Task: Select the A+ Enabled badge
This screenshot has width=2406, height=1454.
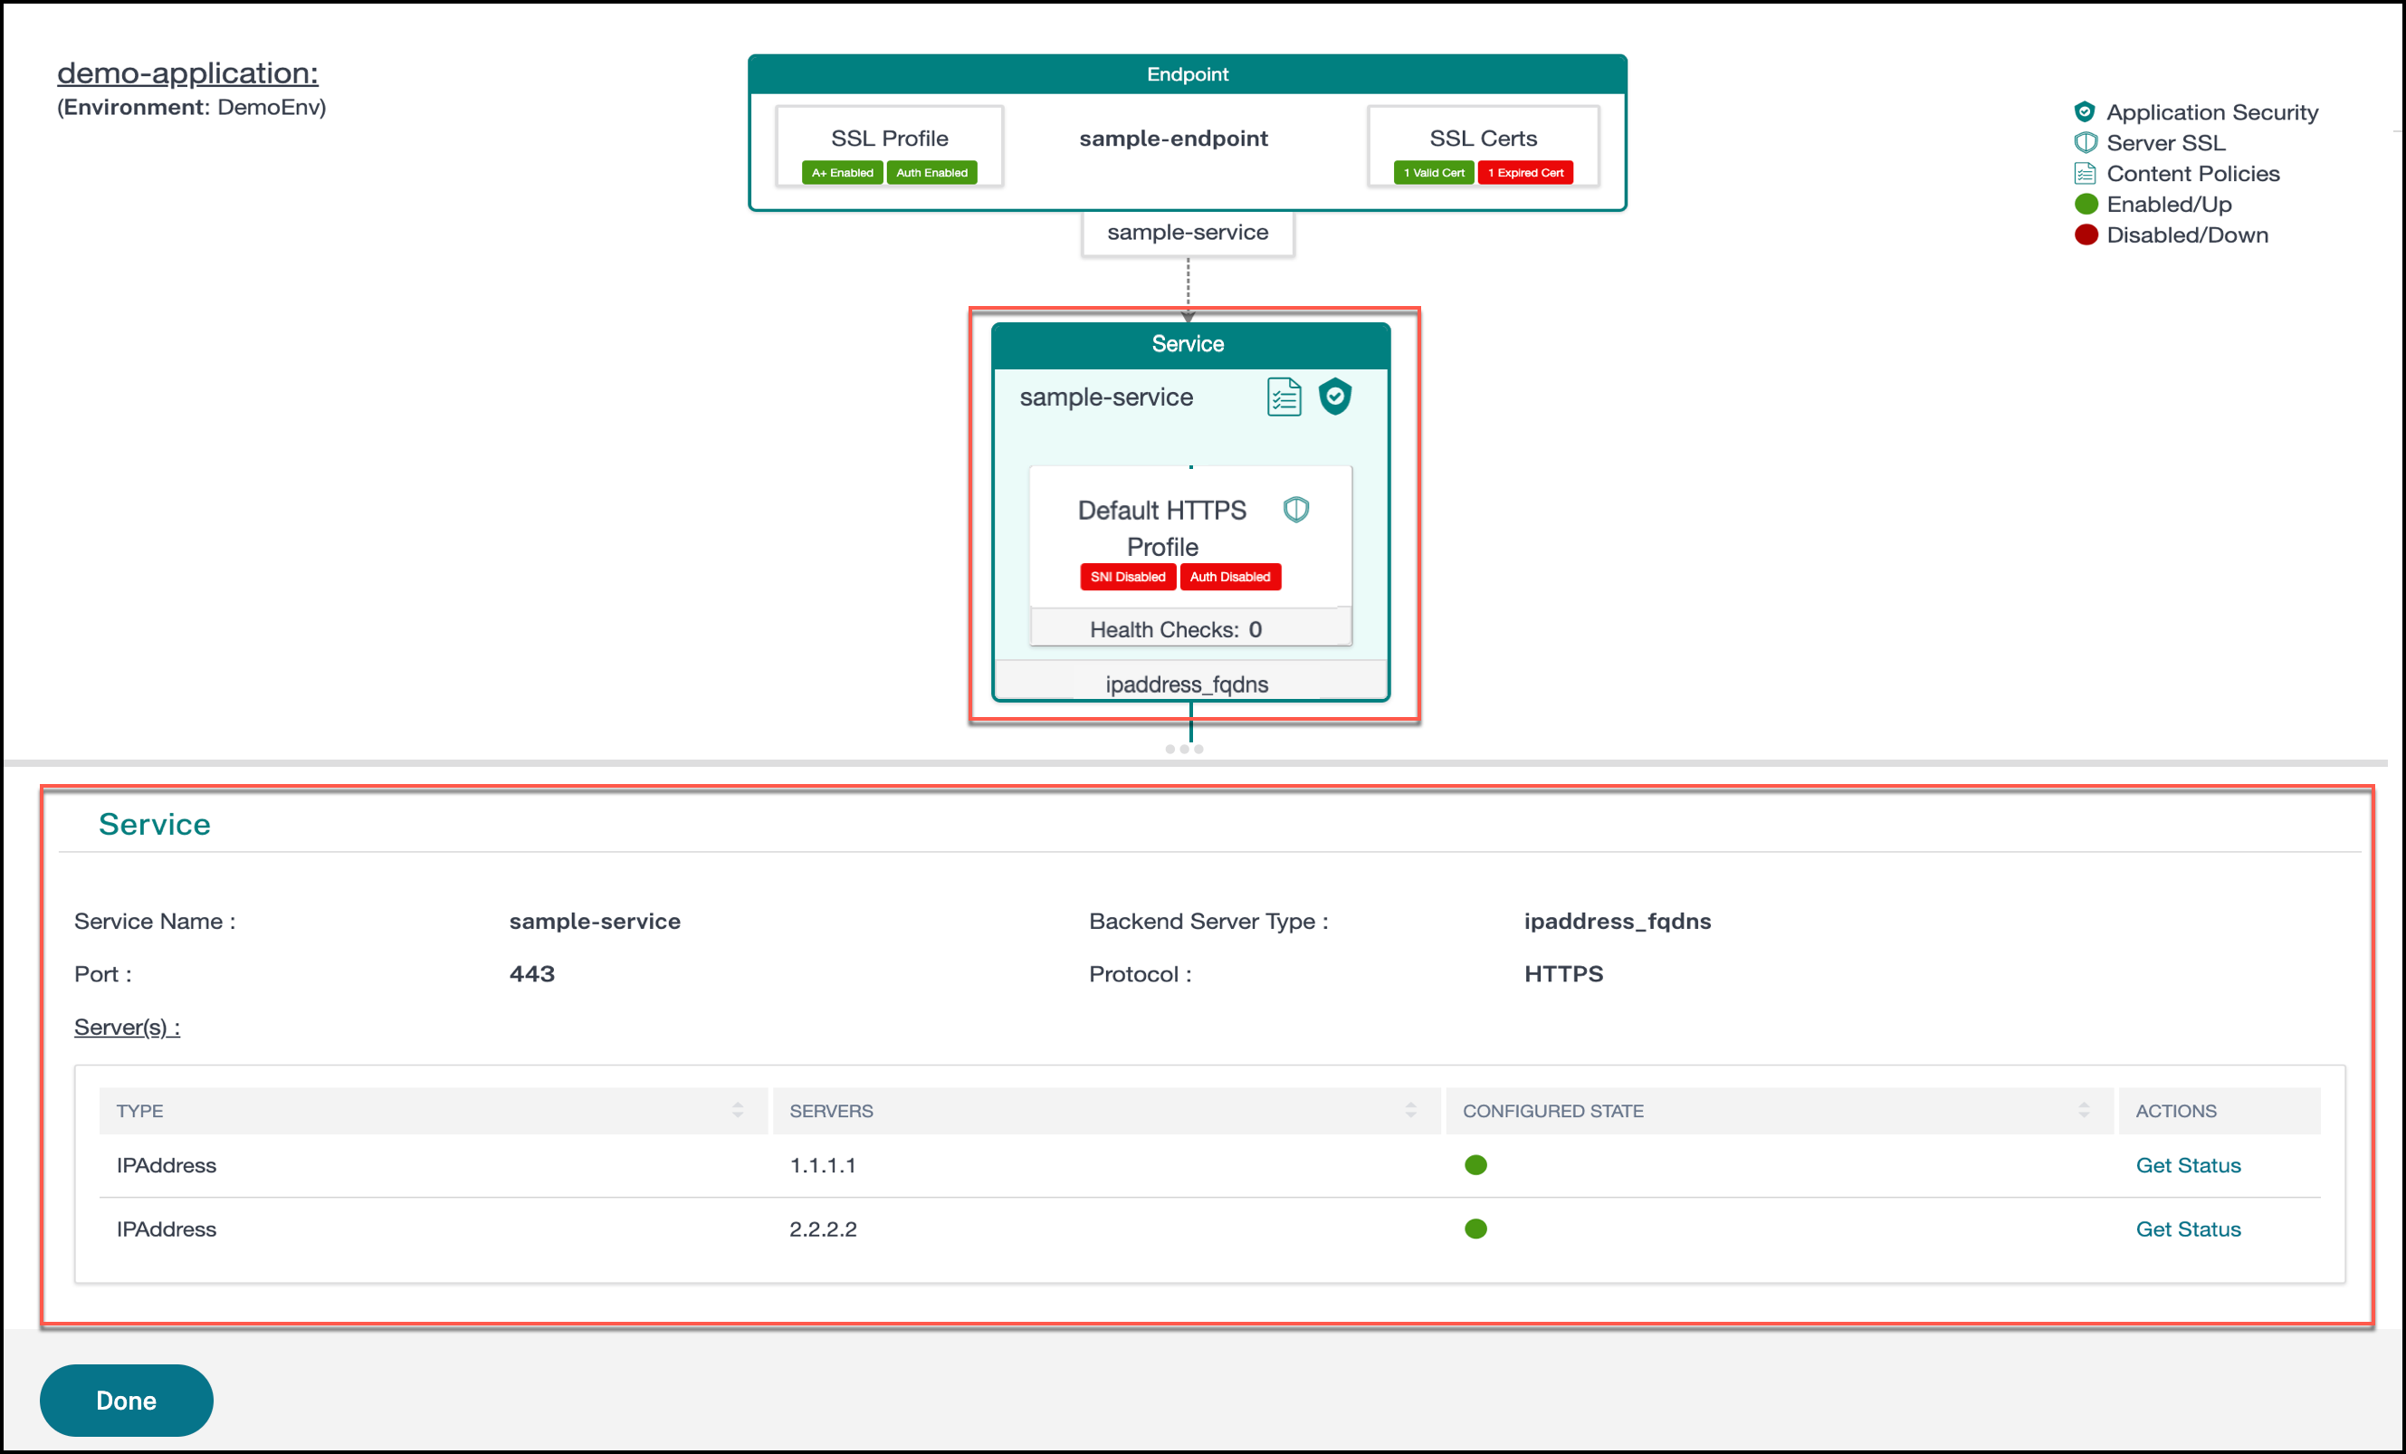Action: coord(842,173)
